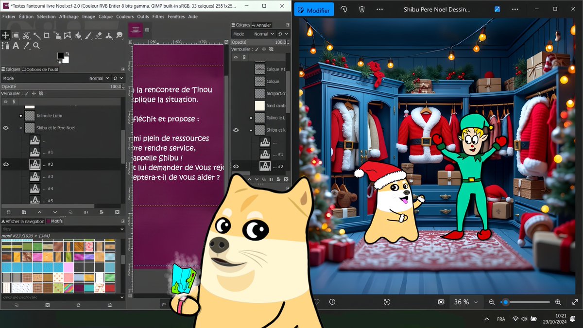Image resolution: width=583 pixels, height=328 pixels.
Task: Click the Modifier button in the photo app
Action: 313,9
